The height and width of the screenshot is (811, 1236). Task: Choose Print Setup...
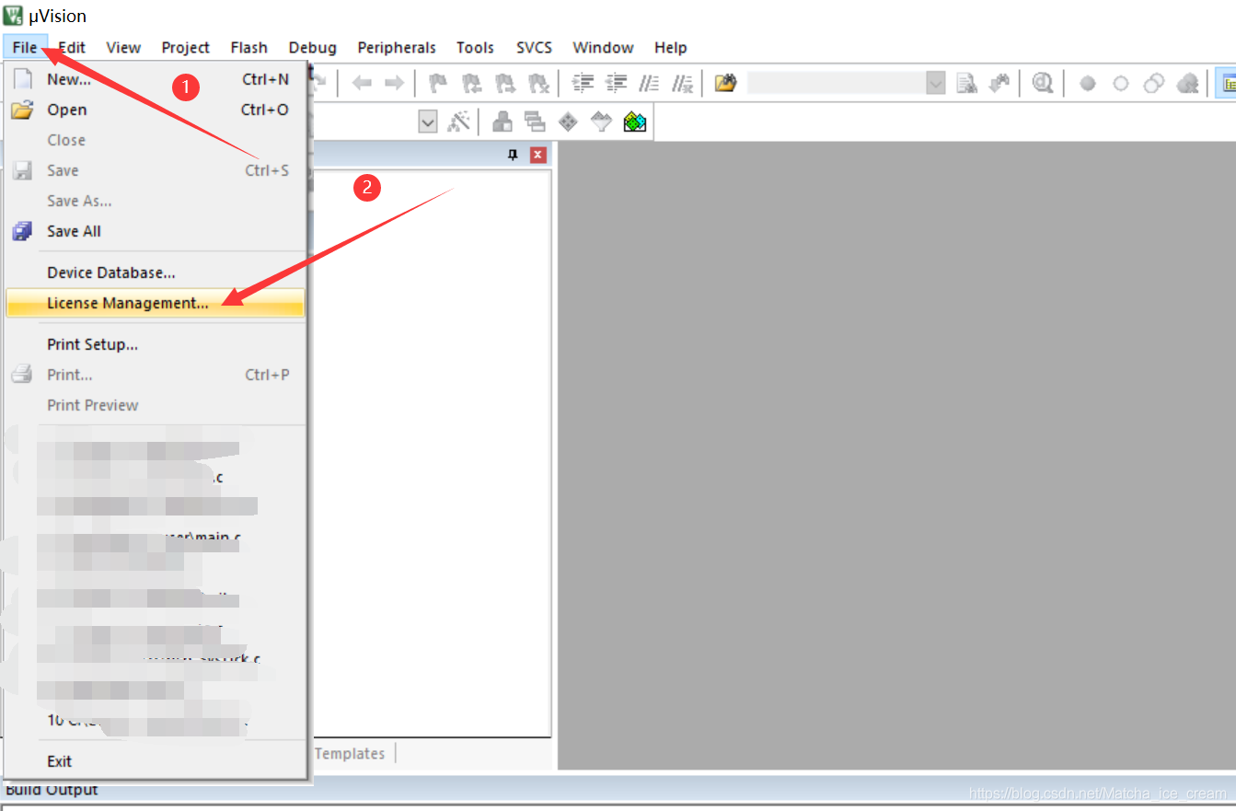(156, 344)
